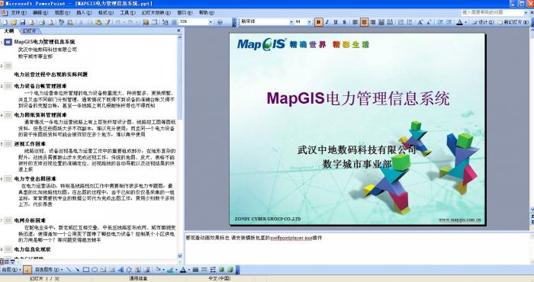Select outline item MapGIS电力管理信息系统
Viewport: 534px width, 282px height.
coord(44,42)
